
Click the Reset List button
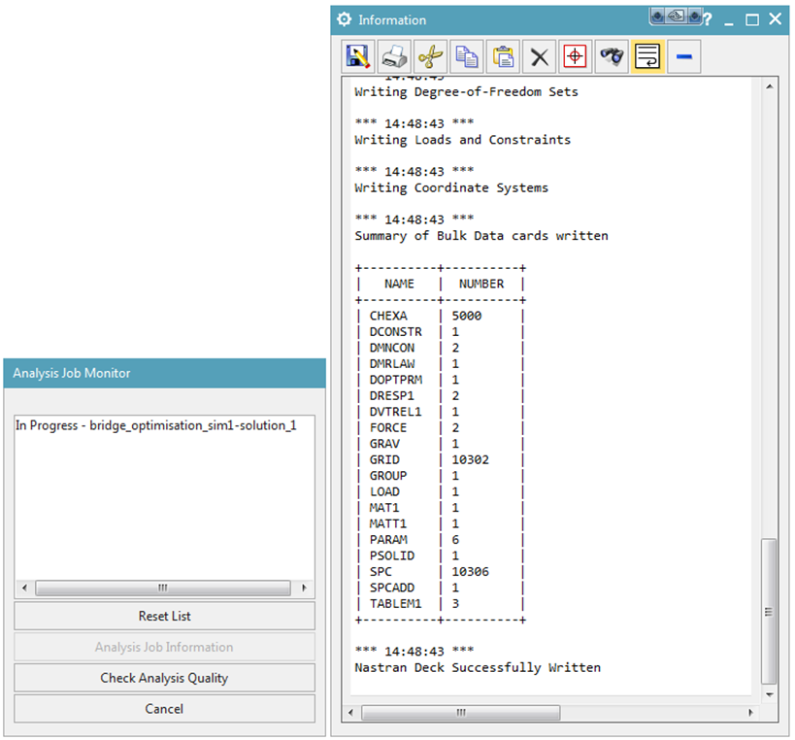click(164, 616)
